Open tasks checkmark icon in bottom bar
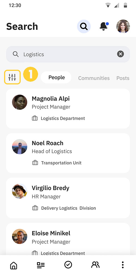136x276 pixels. 68,265
